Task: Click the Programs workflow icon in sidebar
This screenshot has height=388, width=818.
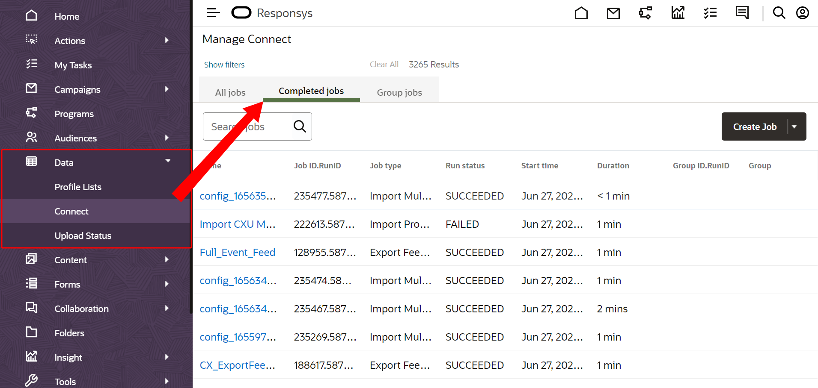Action: [x=31, y=113]
